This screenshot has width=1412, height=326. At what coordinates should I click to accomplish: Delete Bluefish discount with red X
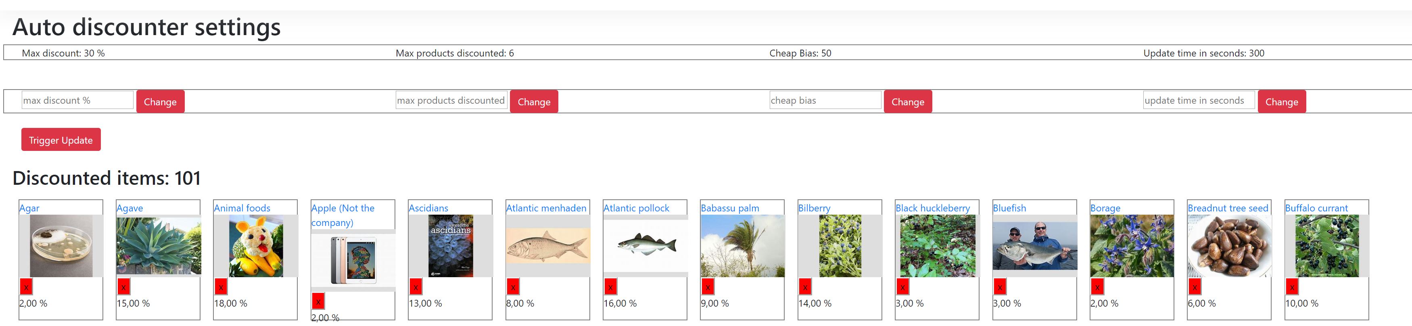click(1000, 286)
